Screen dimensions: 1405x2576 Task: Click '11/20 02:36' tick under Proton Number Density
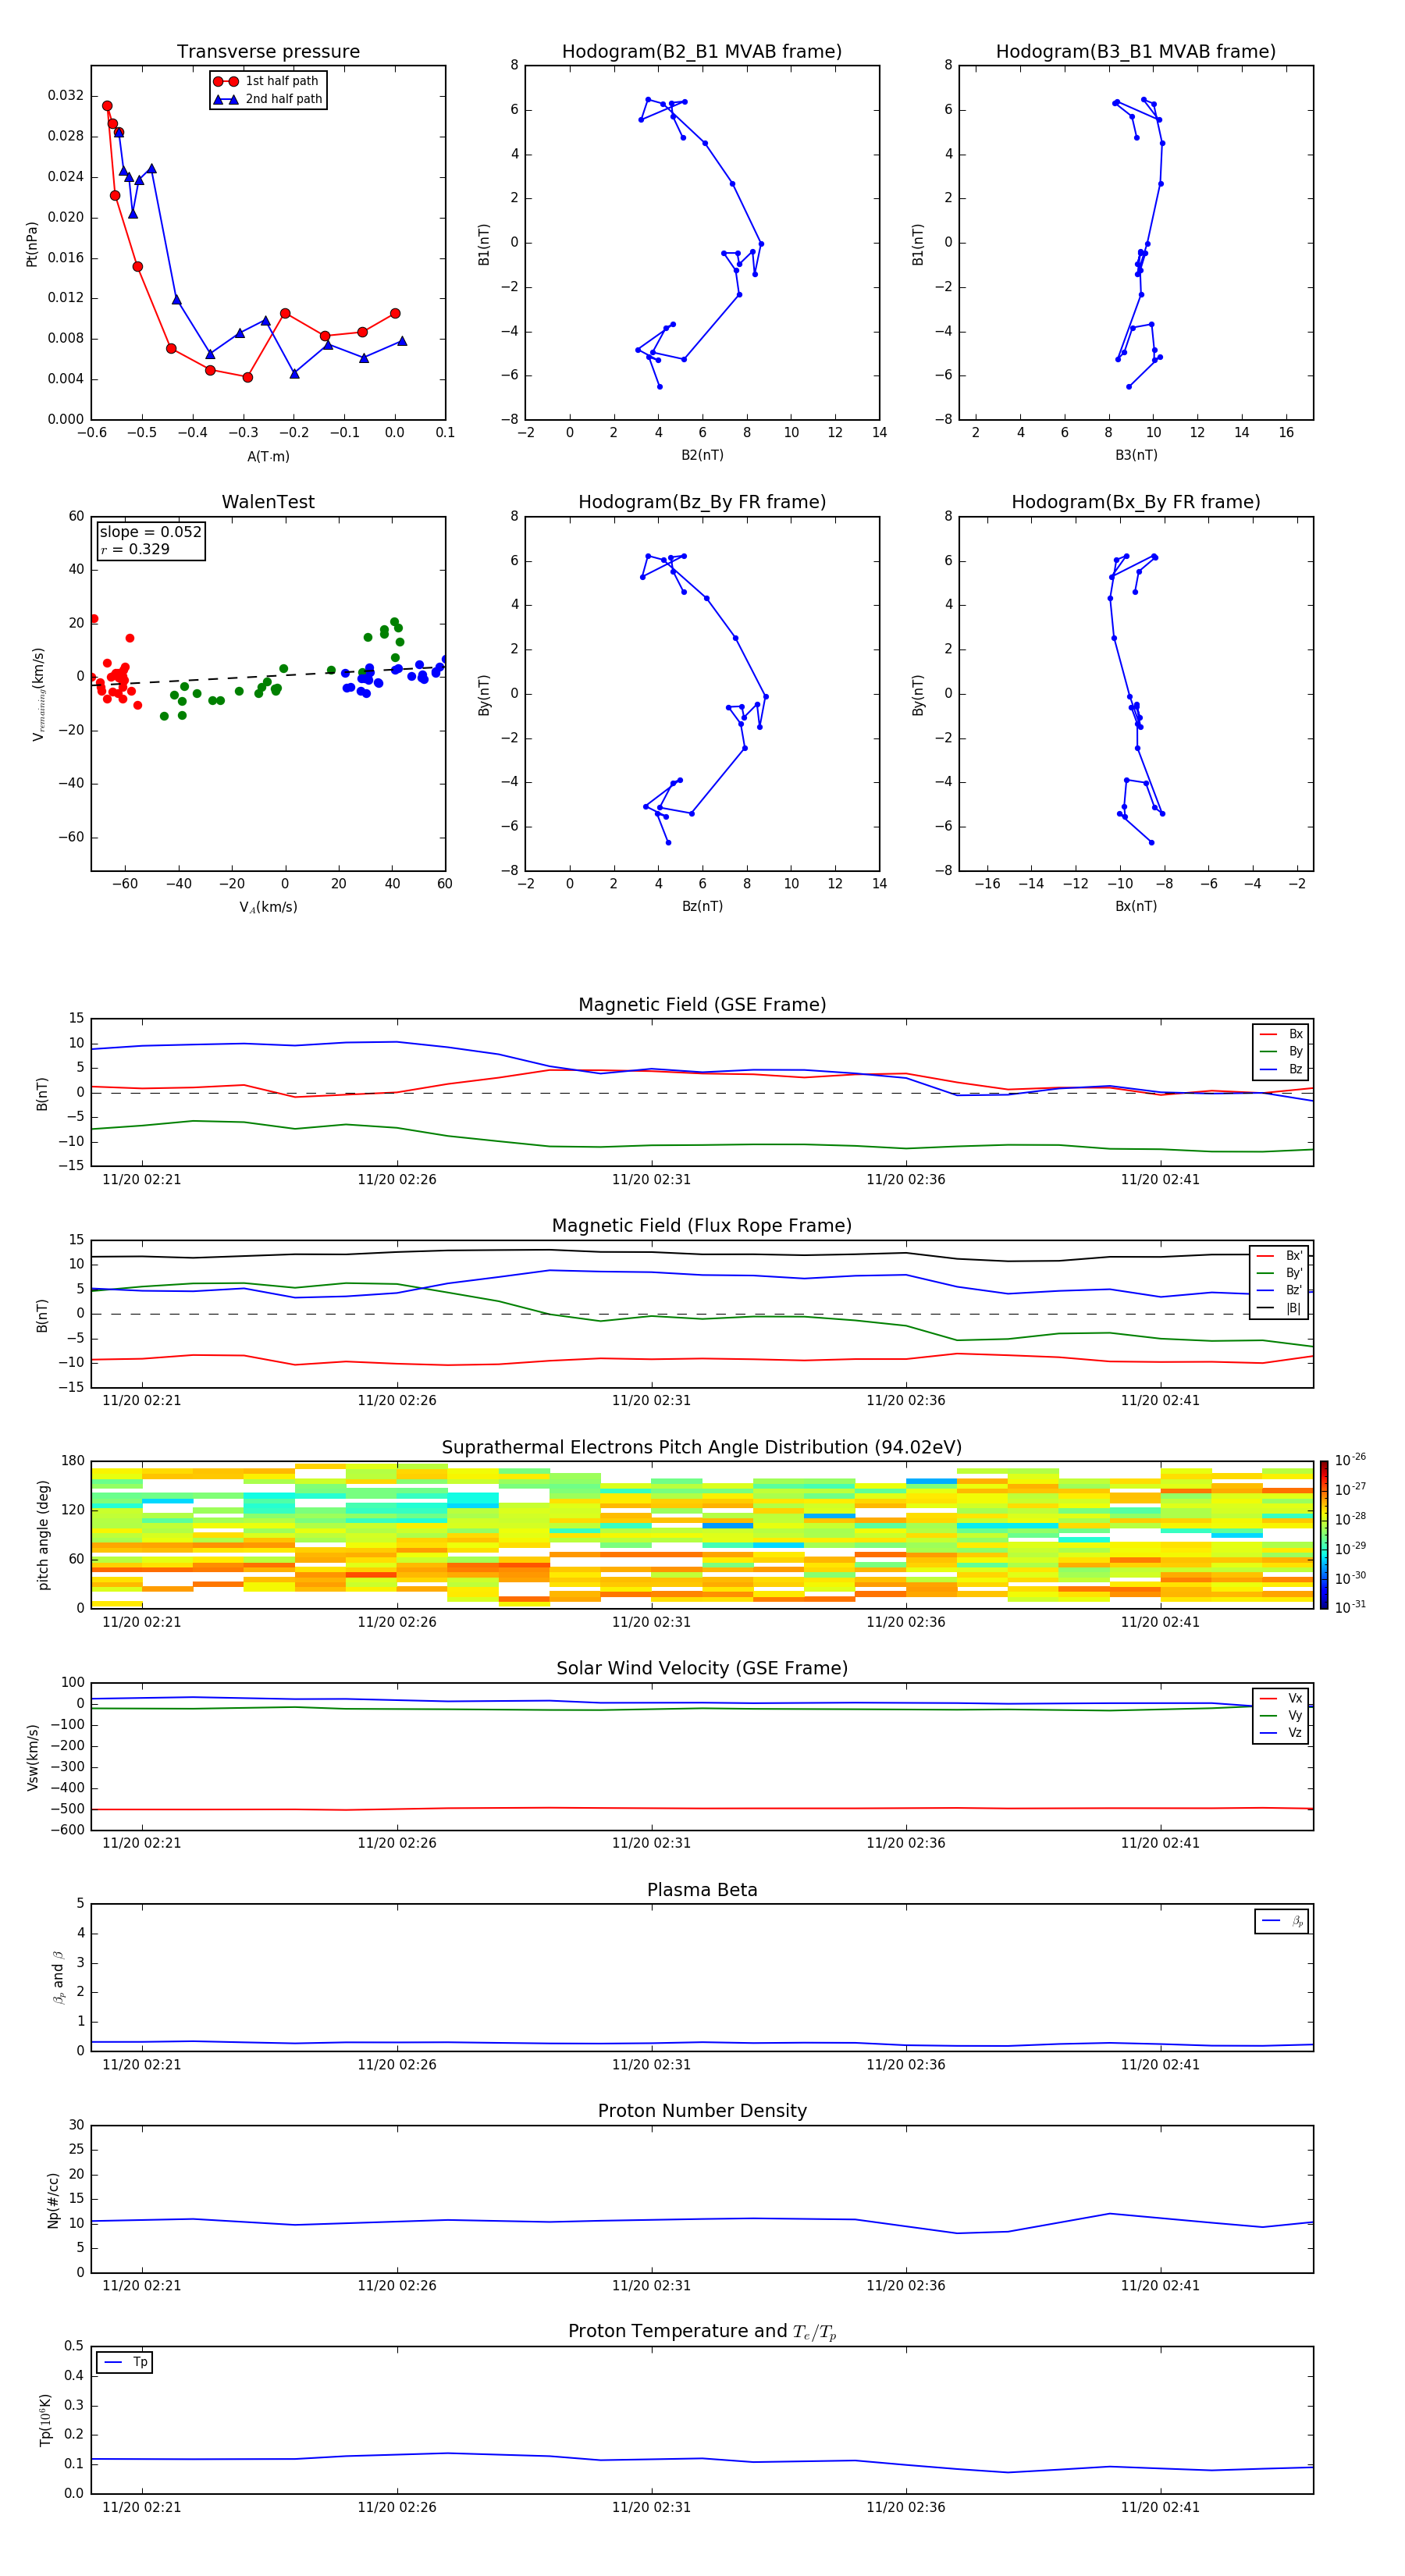tap(906, 2286)
